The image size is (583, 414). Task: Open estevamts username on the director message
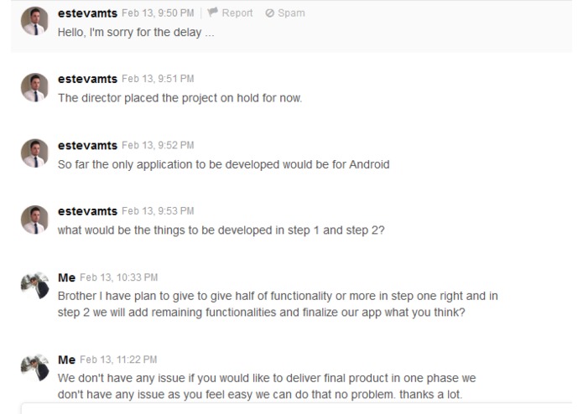point(87,79)
